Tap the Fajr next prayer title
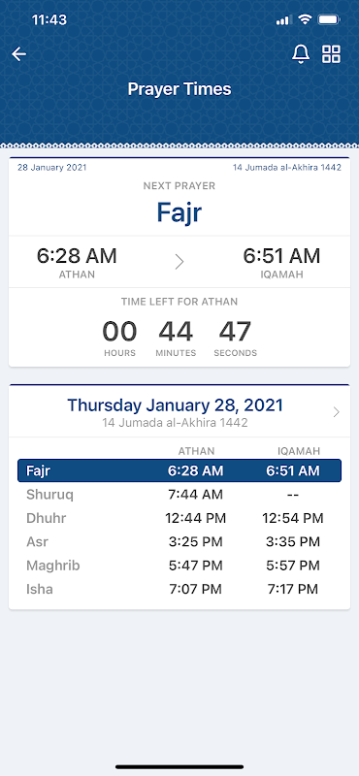 tap(179, 212)
